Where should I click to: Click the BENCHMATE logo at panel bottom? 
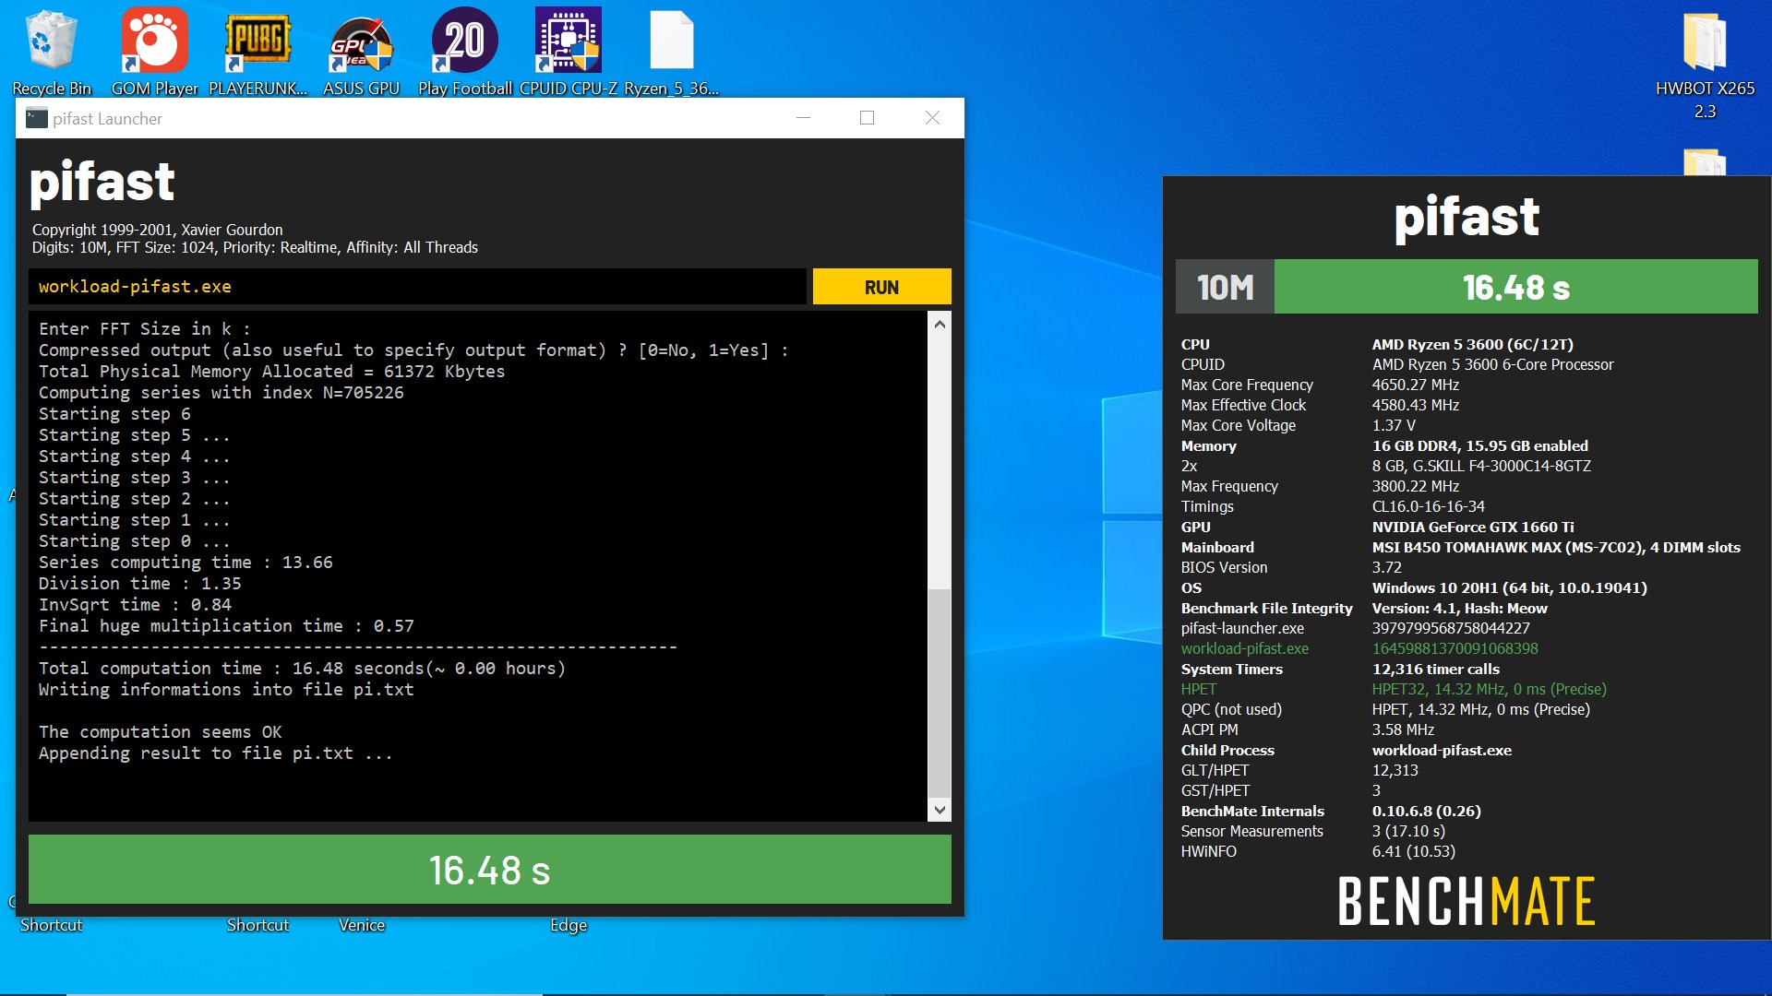point(1467,901)
